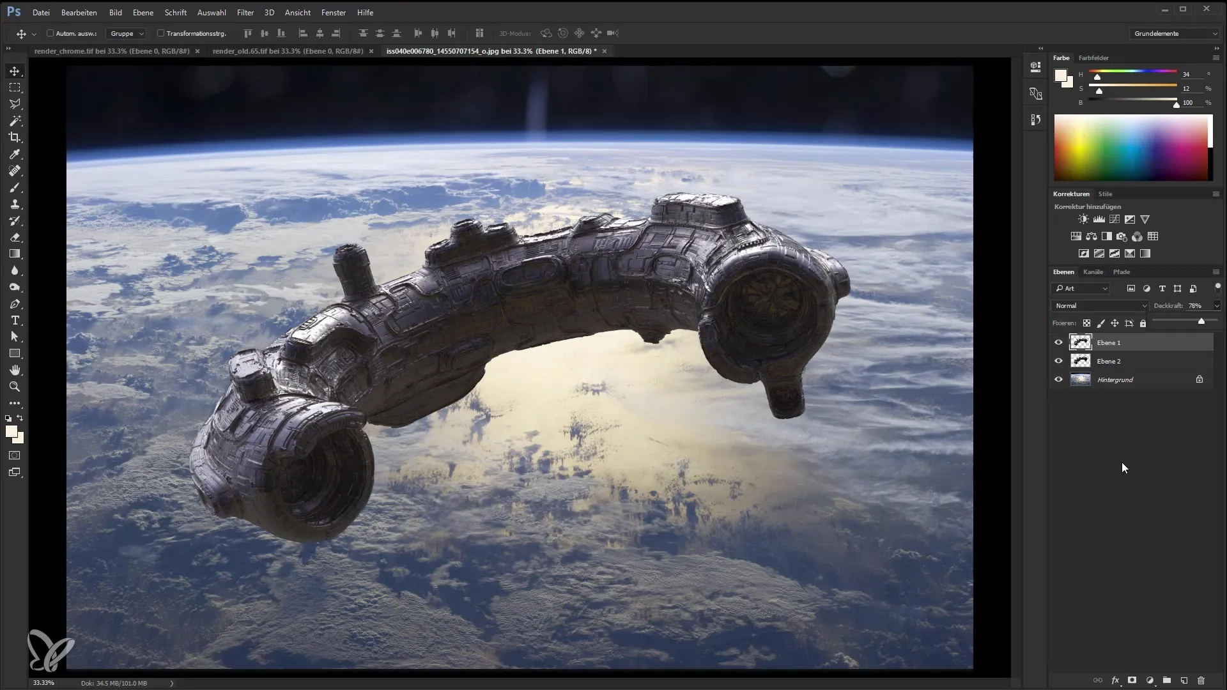1227x690 pixels.
Task: Add a layer mask
Action: [1132, 680]
